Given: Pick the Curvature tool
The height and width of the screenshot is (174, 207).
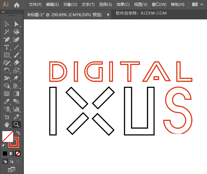Looking at the screenshot, I should coord(16,39).
